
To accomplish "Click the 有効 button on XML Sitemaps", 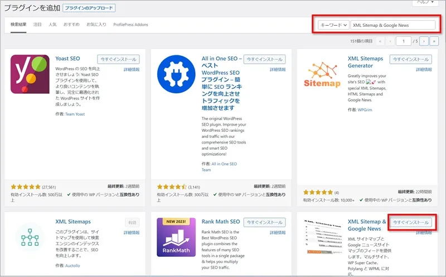I will (x=132, y=222).
